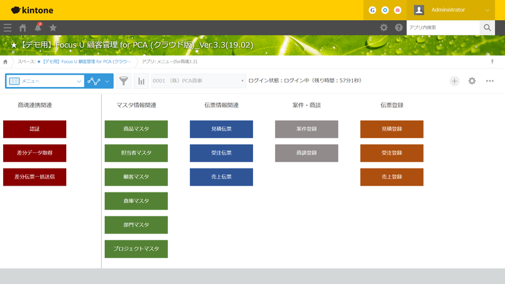Click the 差分データ取得 button

coord(35,153)
